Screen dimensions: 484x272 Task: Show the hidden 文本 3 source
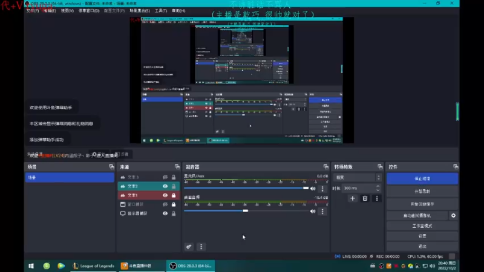[165, 177]
